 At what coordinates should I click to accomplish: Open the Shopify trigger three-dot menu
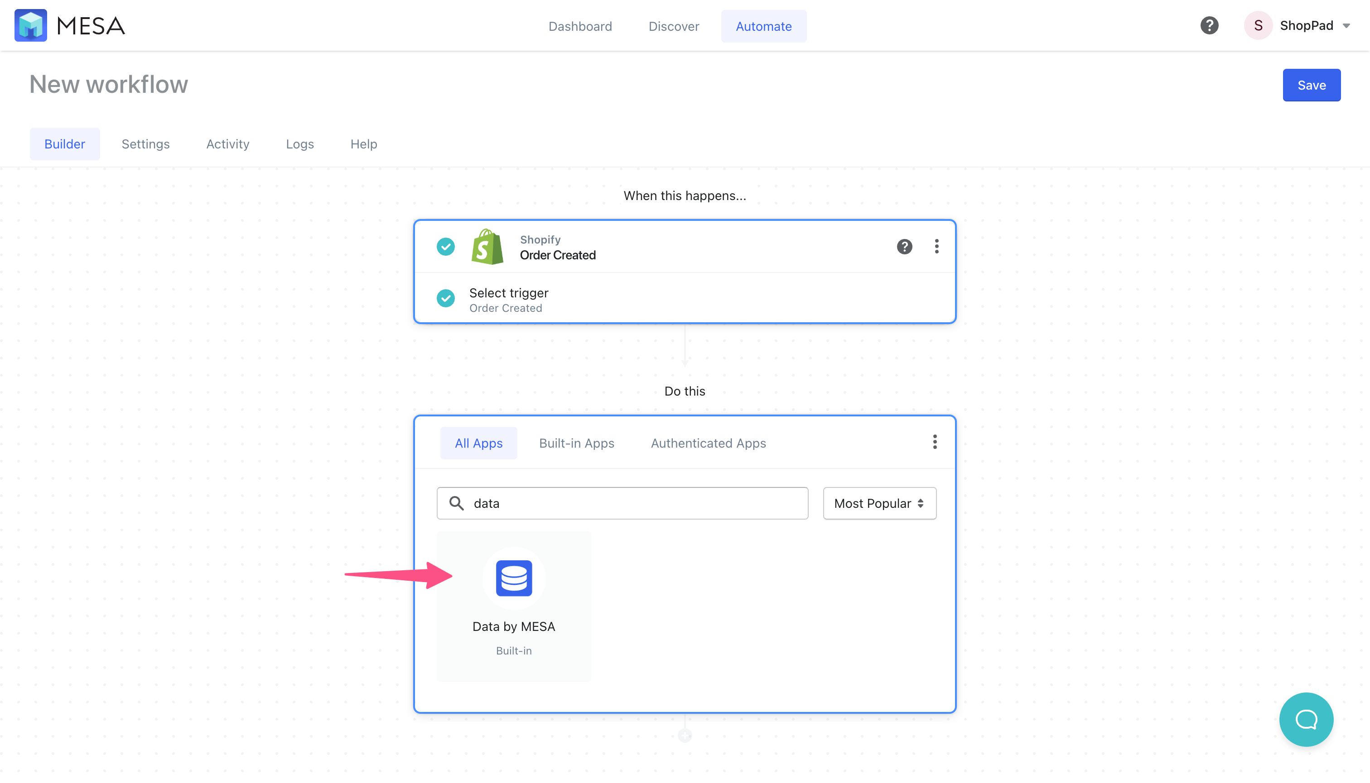click(x=936, y=246)
